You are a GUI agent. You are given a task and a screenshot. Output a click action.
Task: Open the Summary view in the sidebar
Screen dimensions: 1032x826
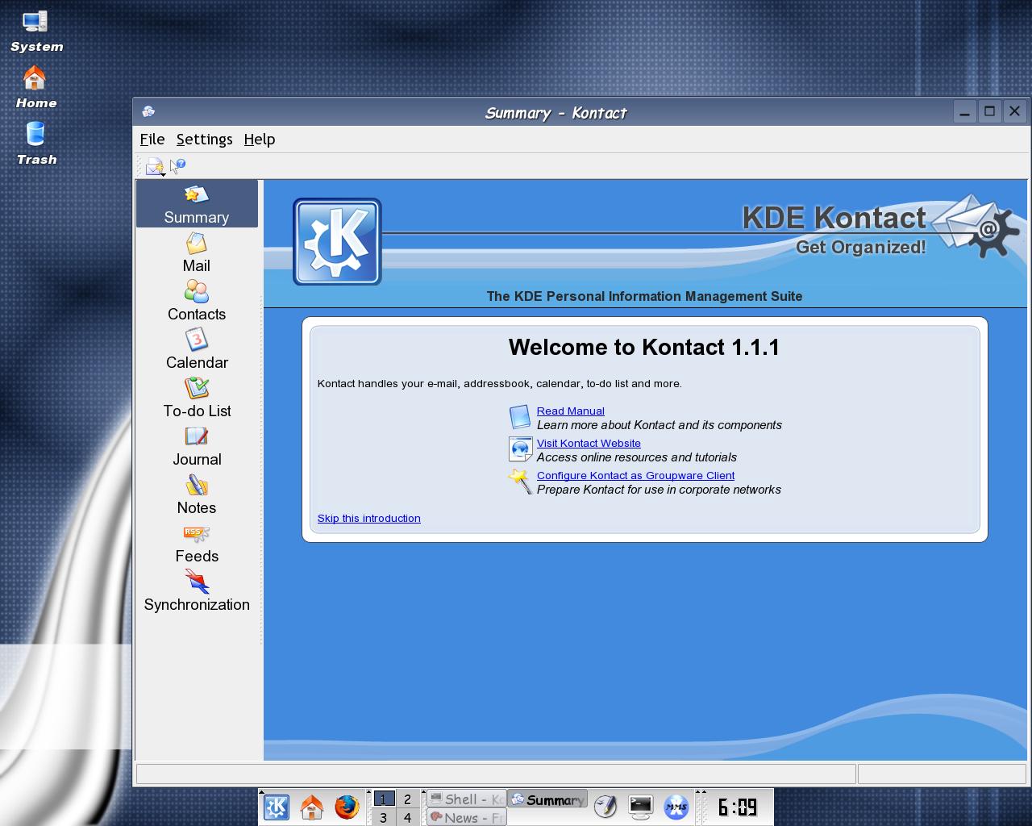tap(197, 204)
